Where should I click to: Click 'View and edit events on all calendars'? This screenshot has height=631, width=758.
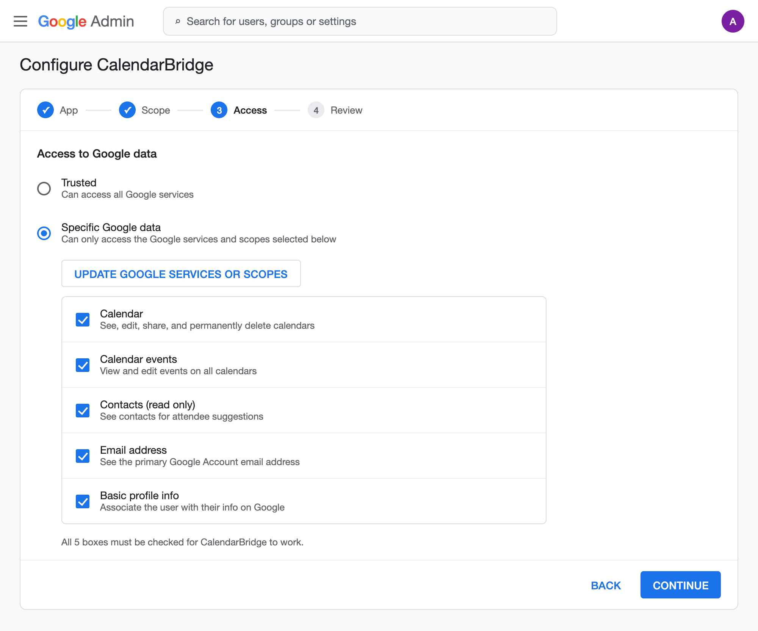coord(178,371)
